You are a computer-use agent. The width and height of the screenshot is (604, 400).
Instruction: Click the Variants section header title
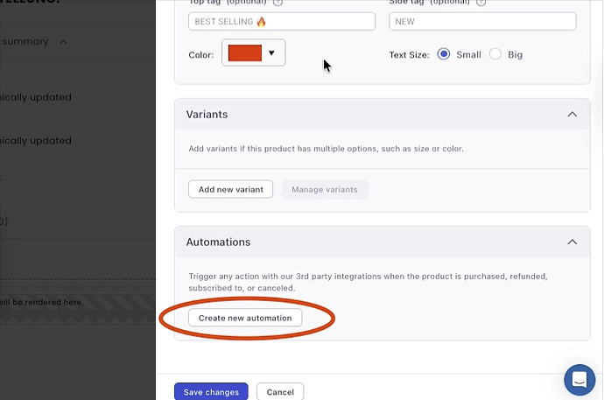click(207, 115)
